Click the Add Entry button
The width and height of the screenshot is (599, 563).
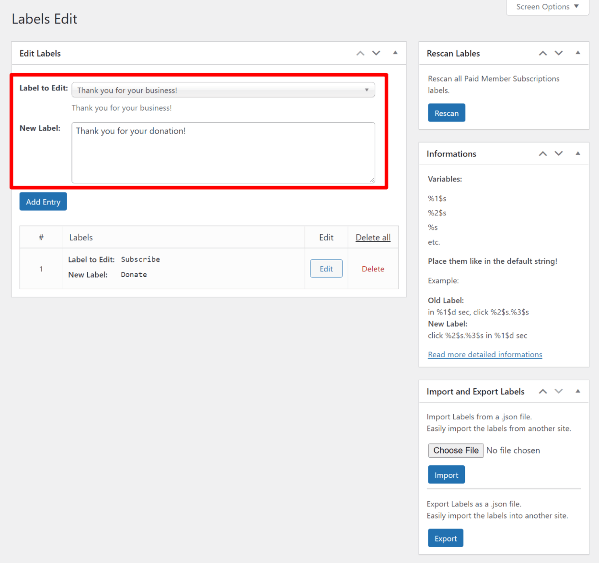tap(43, 201)
